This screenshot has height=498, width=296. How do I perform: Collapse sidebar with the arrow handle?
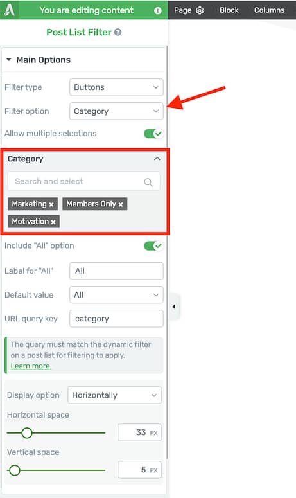pyautogui.click(x=174, y=307)
